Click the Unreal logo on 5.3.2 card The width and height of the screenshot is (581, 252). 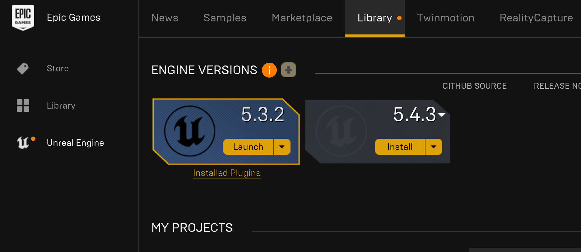pos(190,131)
